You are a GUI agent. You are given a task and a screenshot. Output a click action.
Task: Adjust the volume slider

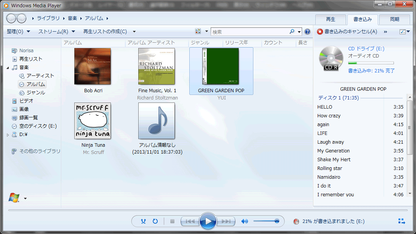point(266,221)
